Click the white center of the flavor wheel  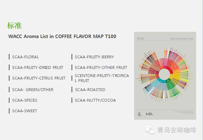pos(164,74)
